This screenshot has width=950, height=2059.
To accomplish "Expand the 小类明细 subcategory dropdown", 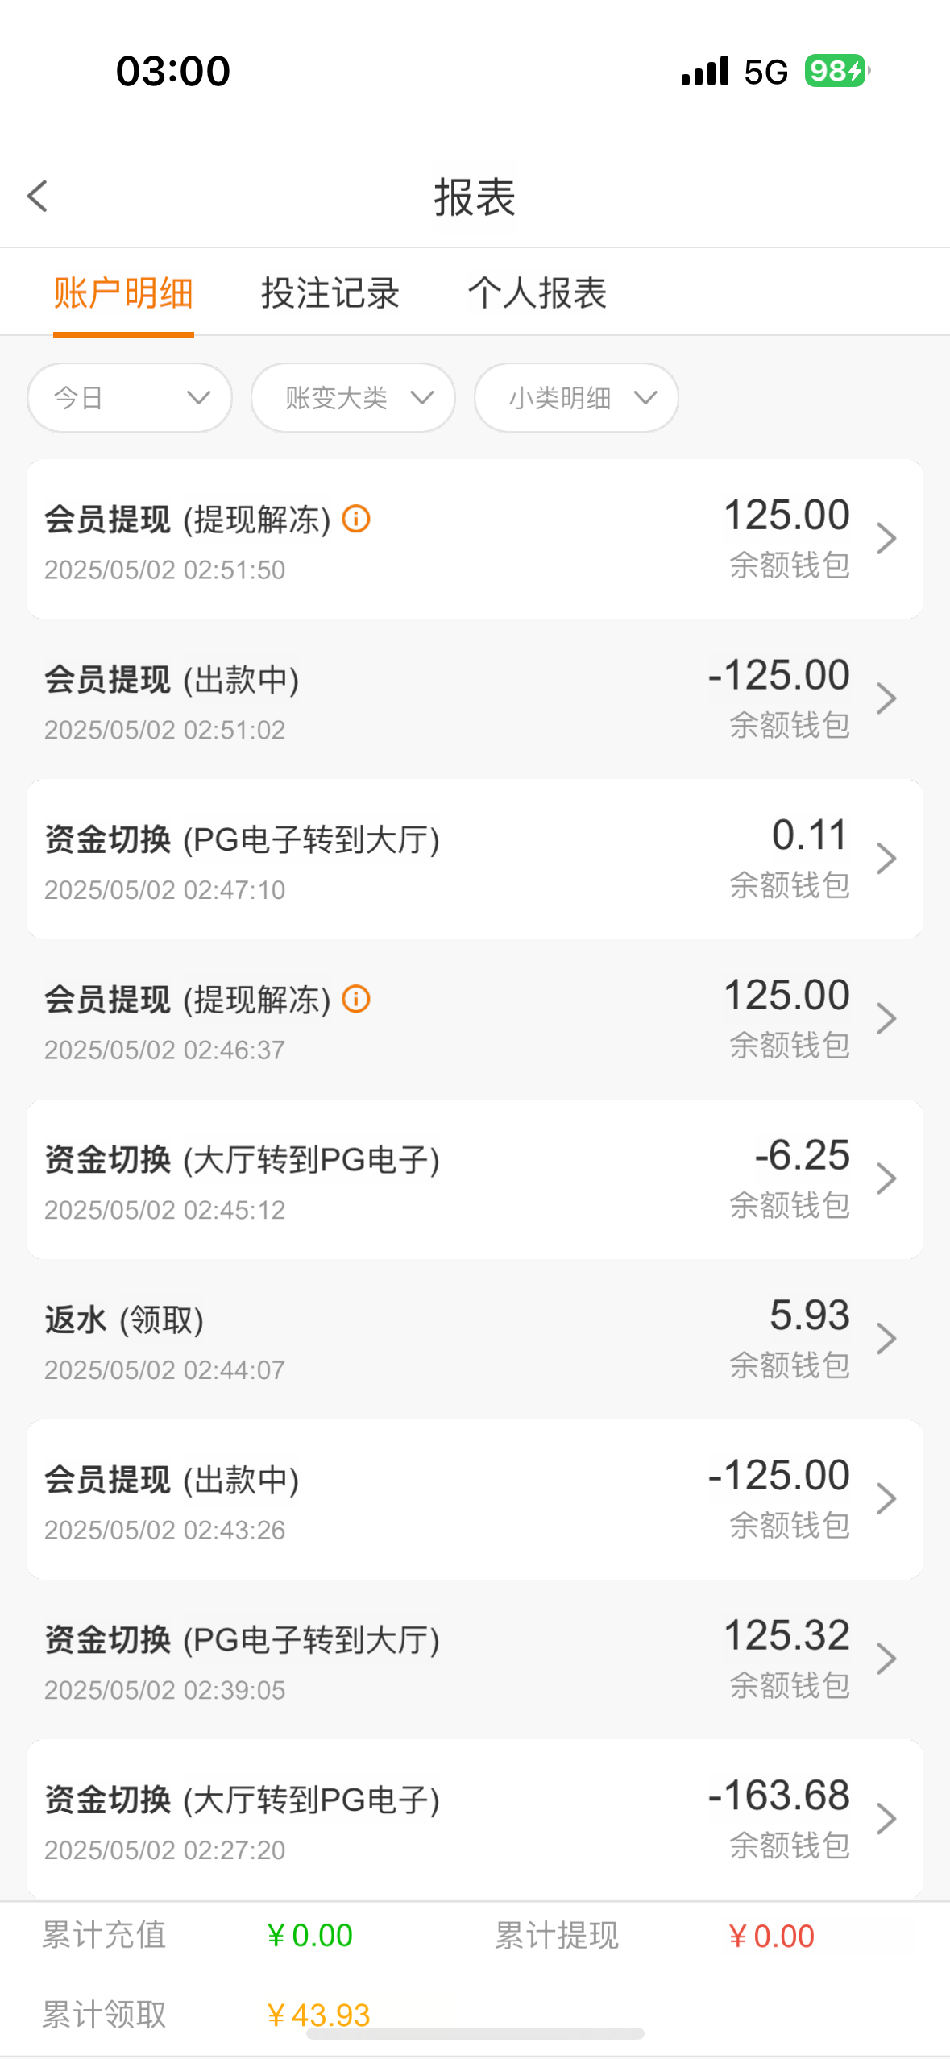I will tap(576, 398).
